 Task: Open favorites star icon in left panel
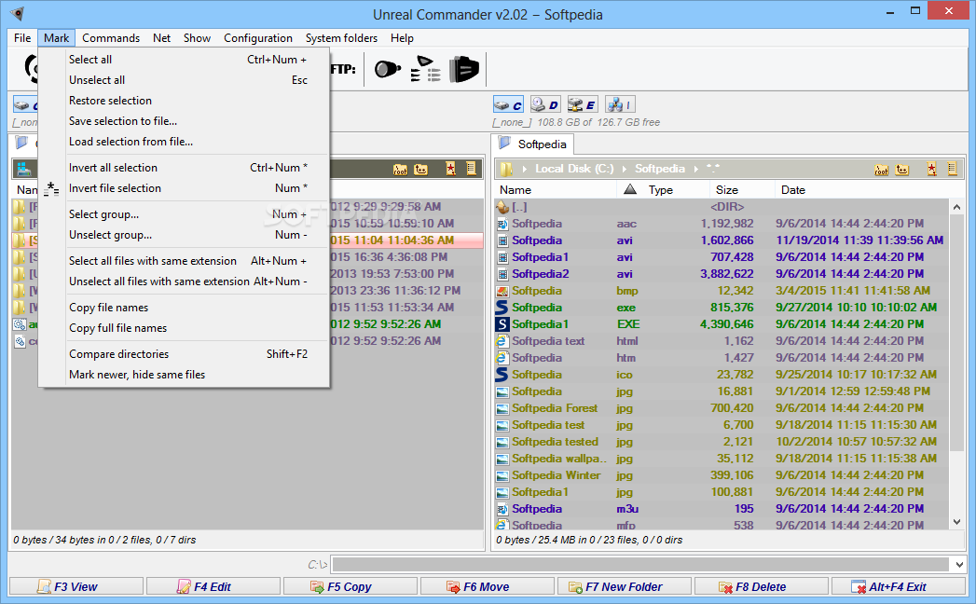(450, 169)
